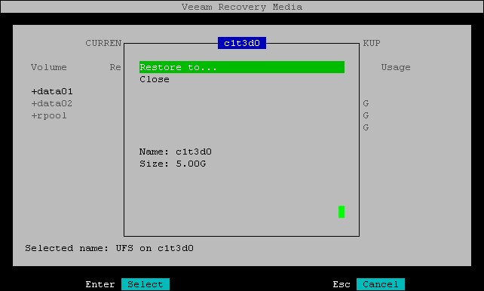This screenshot has height=291, width=484.
Task: Click the Veeam Recovery Media title bar
Action: coord(242,7)
